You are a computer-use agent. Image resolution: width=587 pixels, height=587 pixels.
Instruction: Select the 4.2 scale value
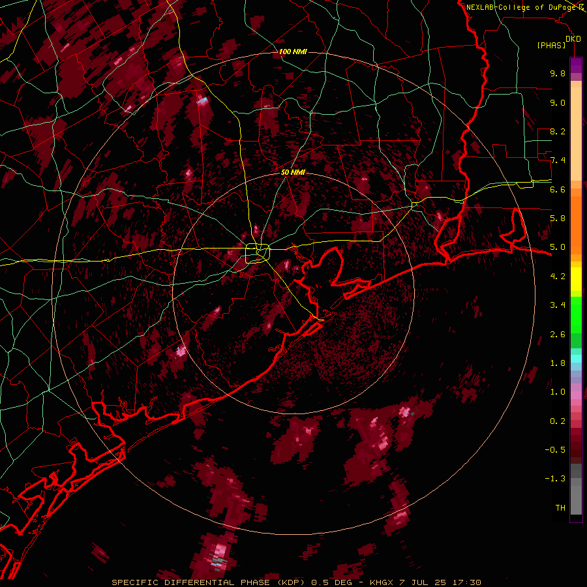(558, 277)
